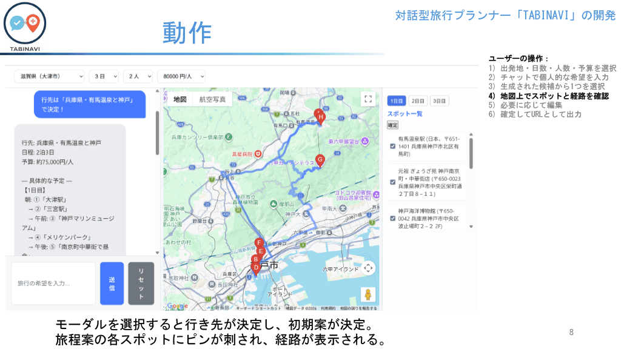Select map pin G at 六甲ガーデンテラス

320,161
